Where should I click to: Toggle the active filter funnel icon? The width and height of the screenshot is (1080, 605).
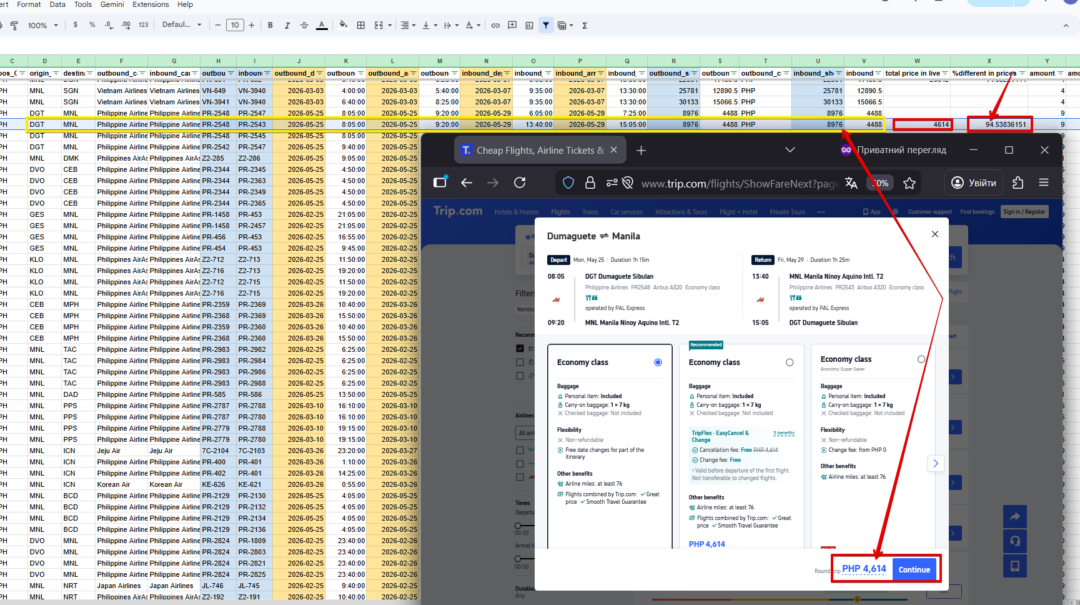tap(546, 26)
